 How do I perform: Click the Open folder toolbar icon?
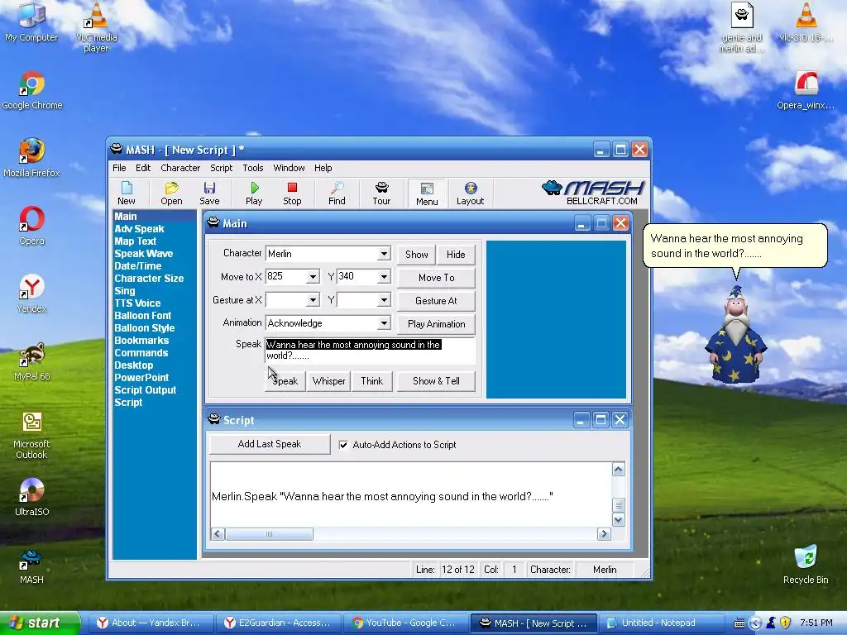pos(171,193)
